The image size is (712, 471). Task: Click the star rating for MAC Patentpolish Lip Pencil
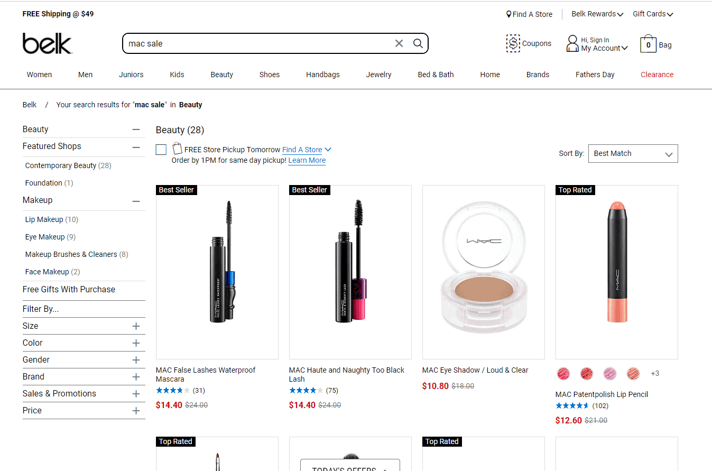[x=572, y=406]
